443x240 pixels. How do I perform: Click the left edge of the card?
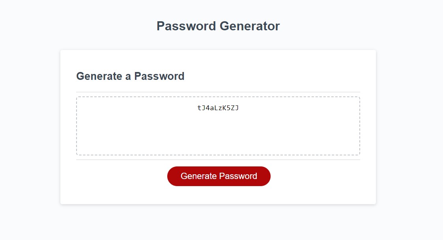pos(61,126)
